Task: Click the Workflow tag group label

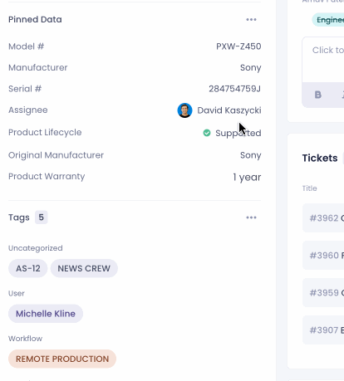Action: [25, 339]
